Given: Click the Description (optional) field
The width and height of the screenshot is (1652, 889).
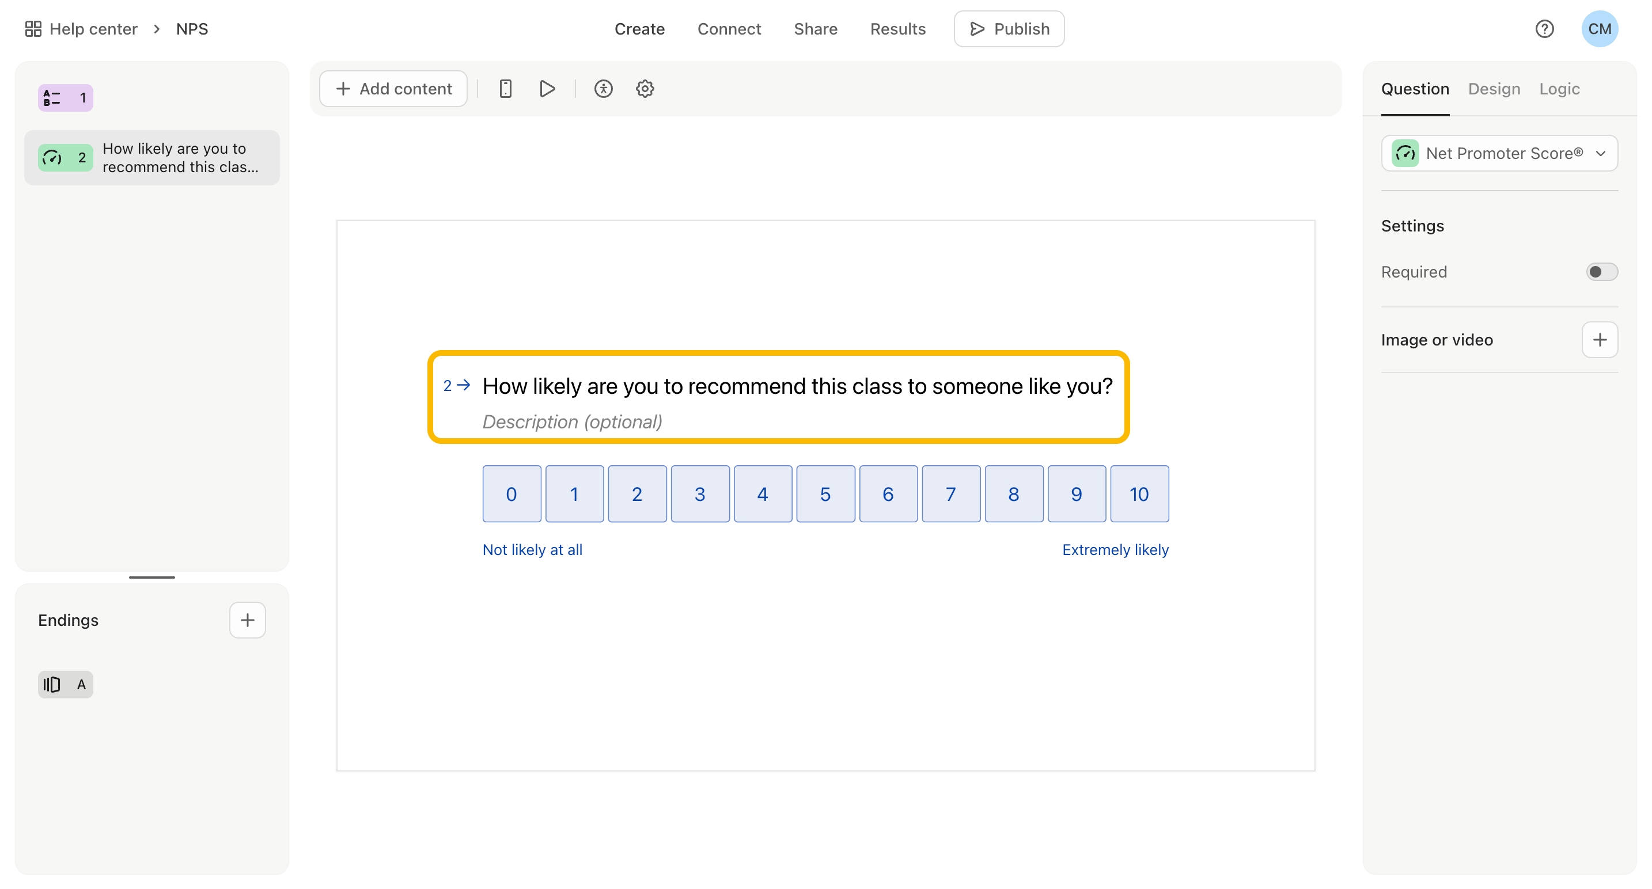Looking at the screenshot, I should (x=572, y=421).
